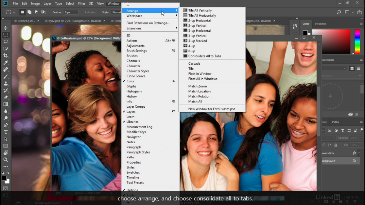Open the Libraries panel library dropdown

(x=334, y=68)
